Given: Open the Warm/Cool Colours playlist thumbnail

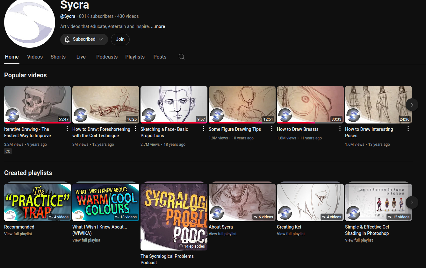Looking at the screenshot, I should coord(106,202).
